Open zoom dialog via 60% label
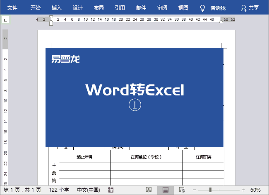269x195 pixels. point(255,190)
